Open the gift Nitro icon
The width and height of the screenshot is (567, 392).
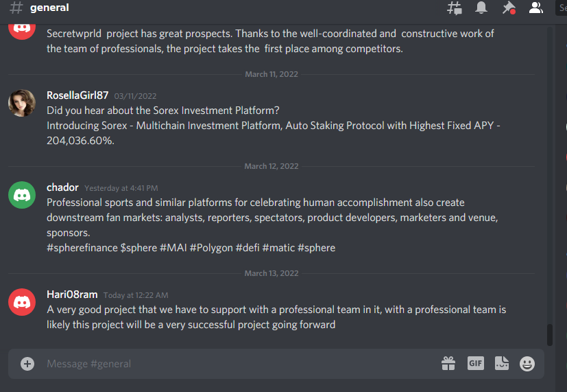(x=448, y=363)
